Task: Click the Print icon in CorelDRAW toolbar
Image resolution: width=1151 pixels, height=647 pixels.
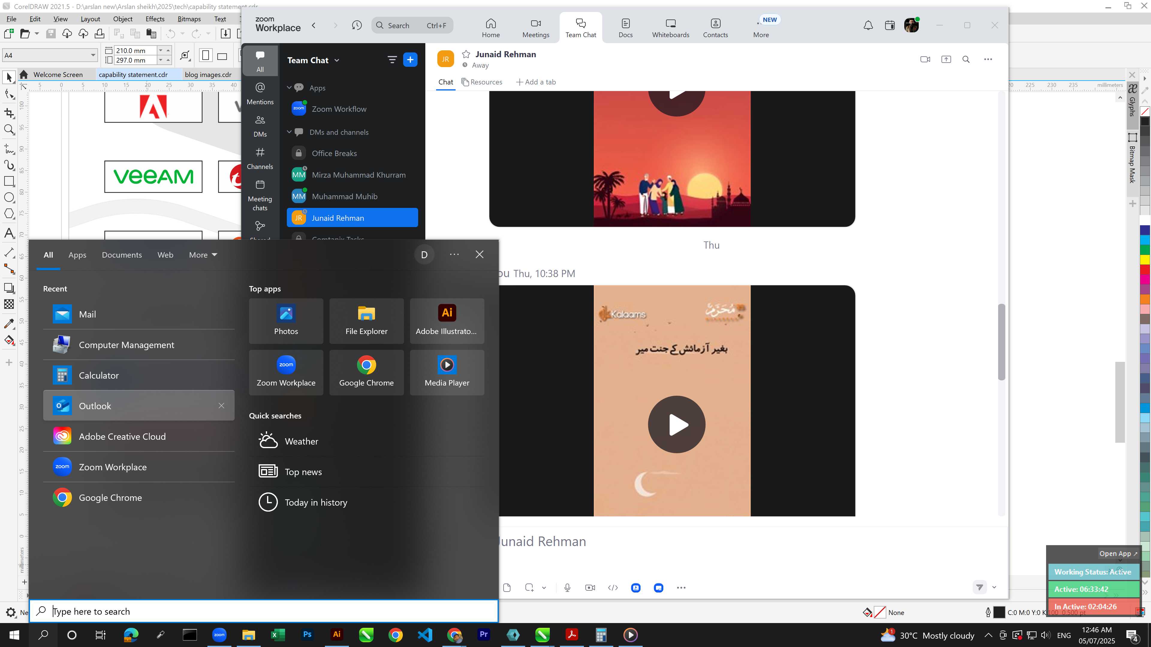Action: [100, 34]
